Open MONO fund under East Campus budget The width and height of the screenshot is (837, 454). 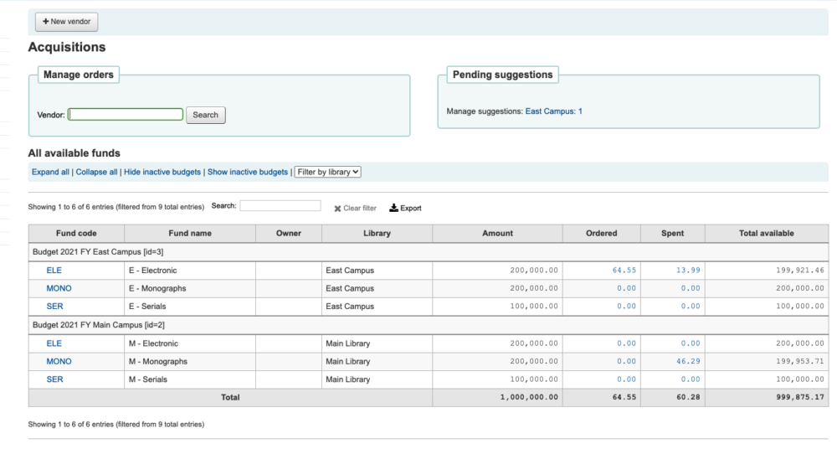(x=59, y=288)
